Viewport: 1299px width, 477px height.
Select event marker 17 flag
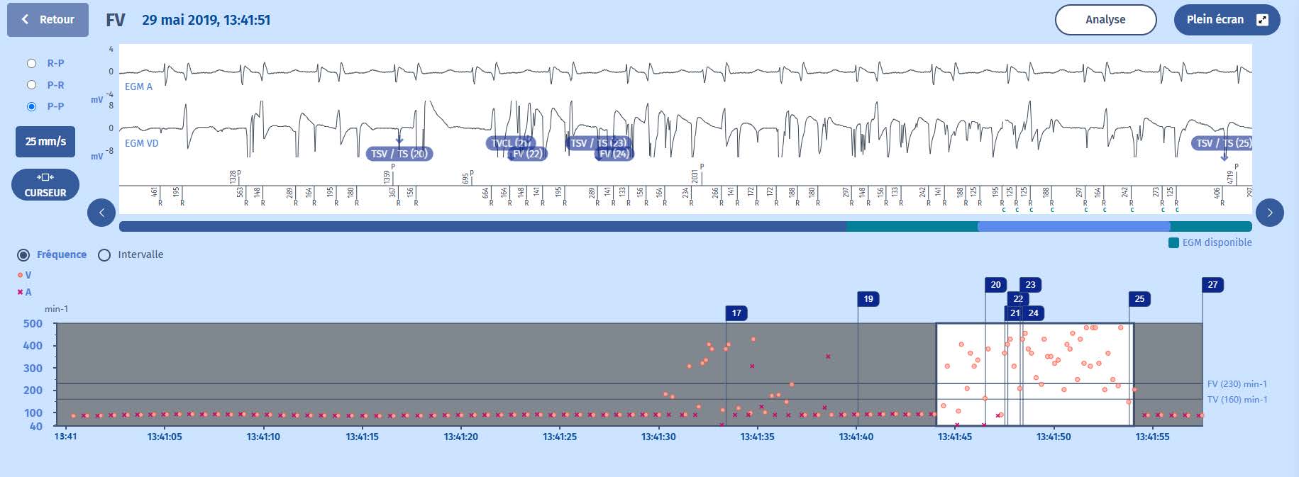tap(736, 313)
